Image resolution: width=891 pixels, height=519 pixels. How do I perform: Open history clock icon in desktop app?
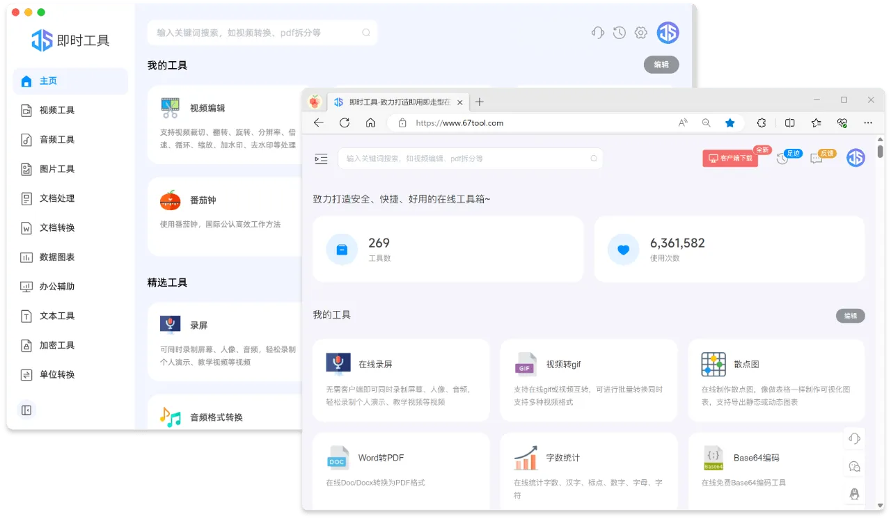[x=619, y=33]
